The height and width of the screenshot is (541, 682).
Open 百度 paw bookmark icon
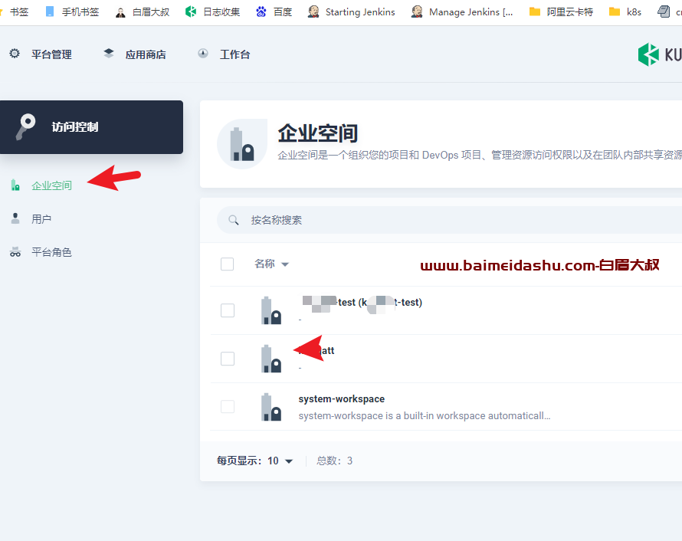point(261,11)
